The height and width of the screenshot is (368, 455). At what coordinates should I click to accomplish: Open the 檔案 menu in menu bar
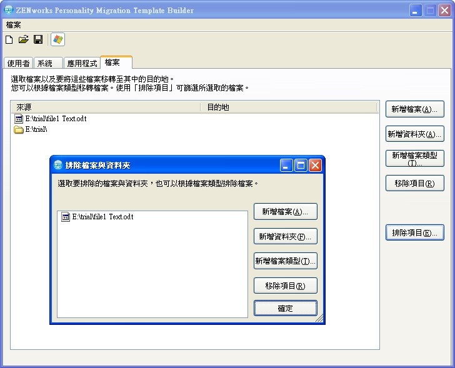coord(13,25)
